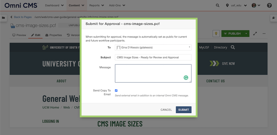The image size is (277, 135).
Task: Click the CMS IMAGE SIZES heading
Action: coord(120,124)
